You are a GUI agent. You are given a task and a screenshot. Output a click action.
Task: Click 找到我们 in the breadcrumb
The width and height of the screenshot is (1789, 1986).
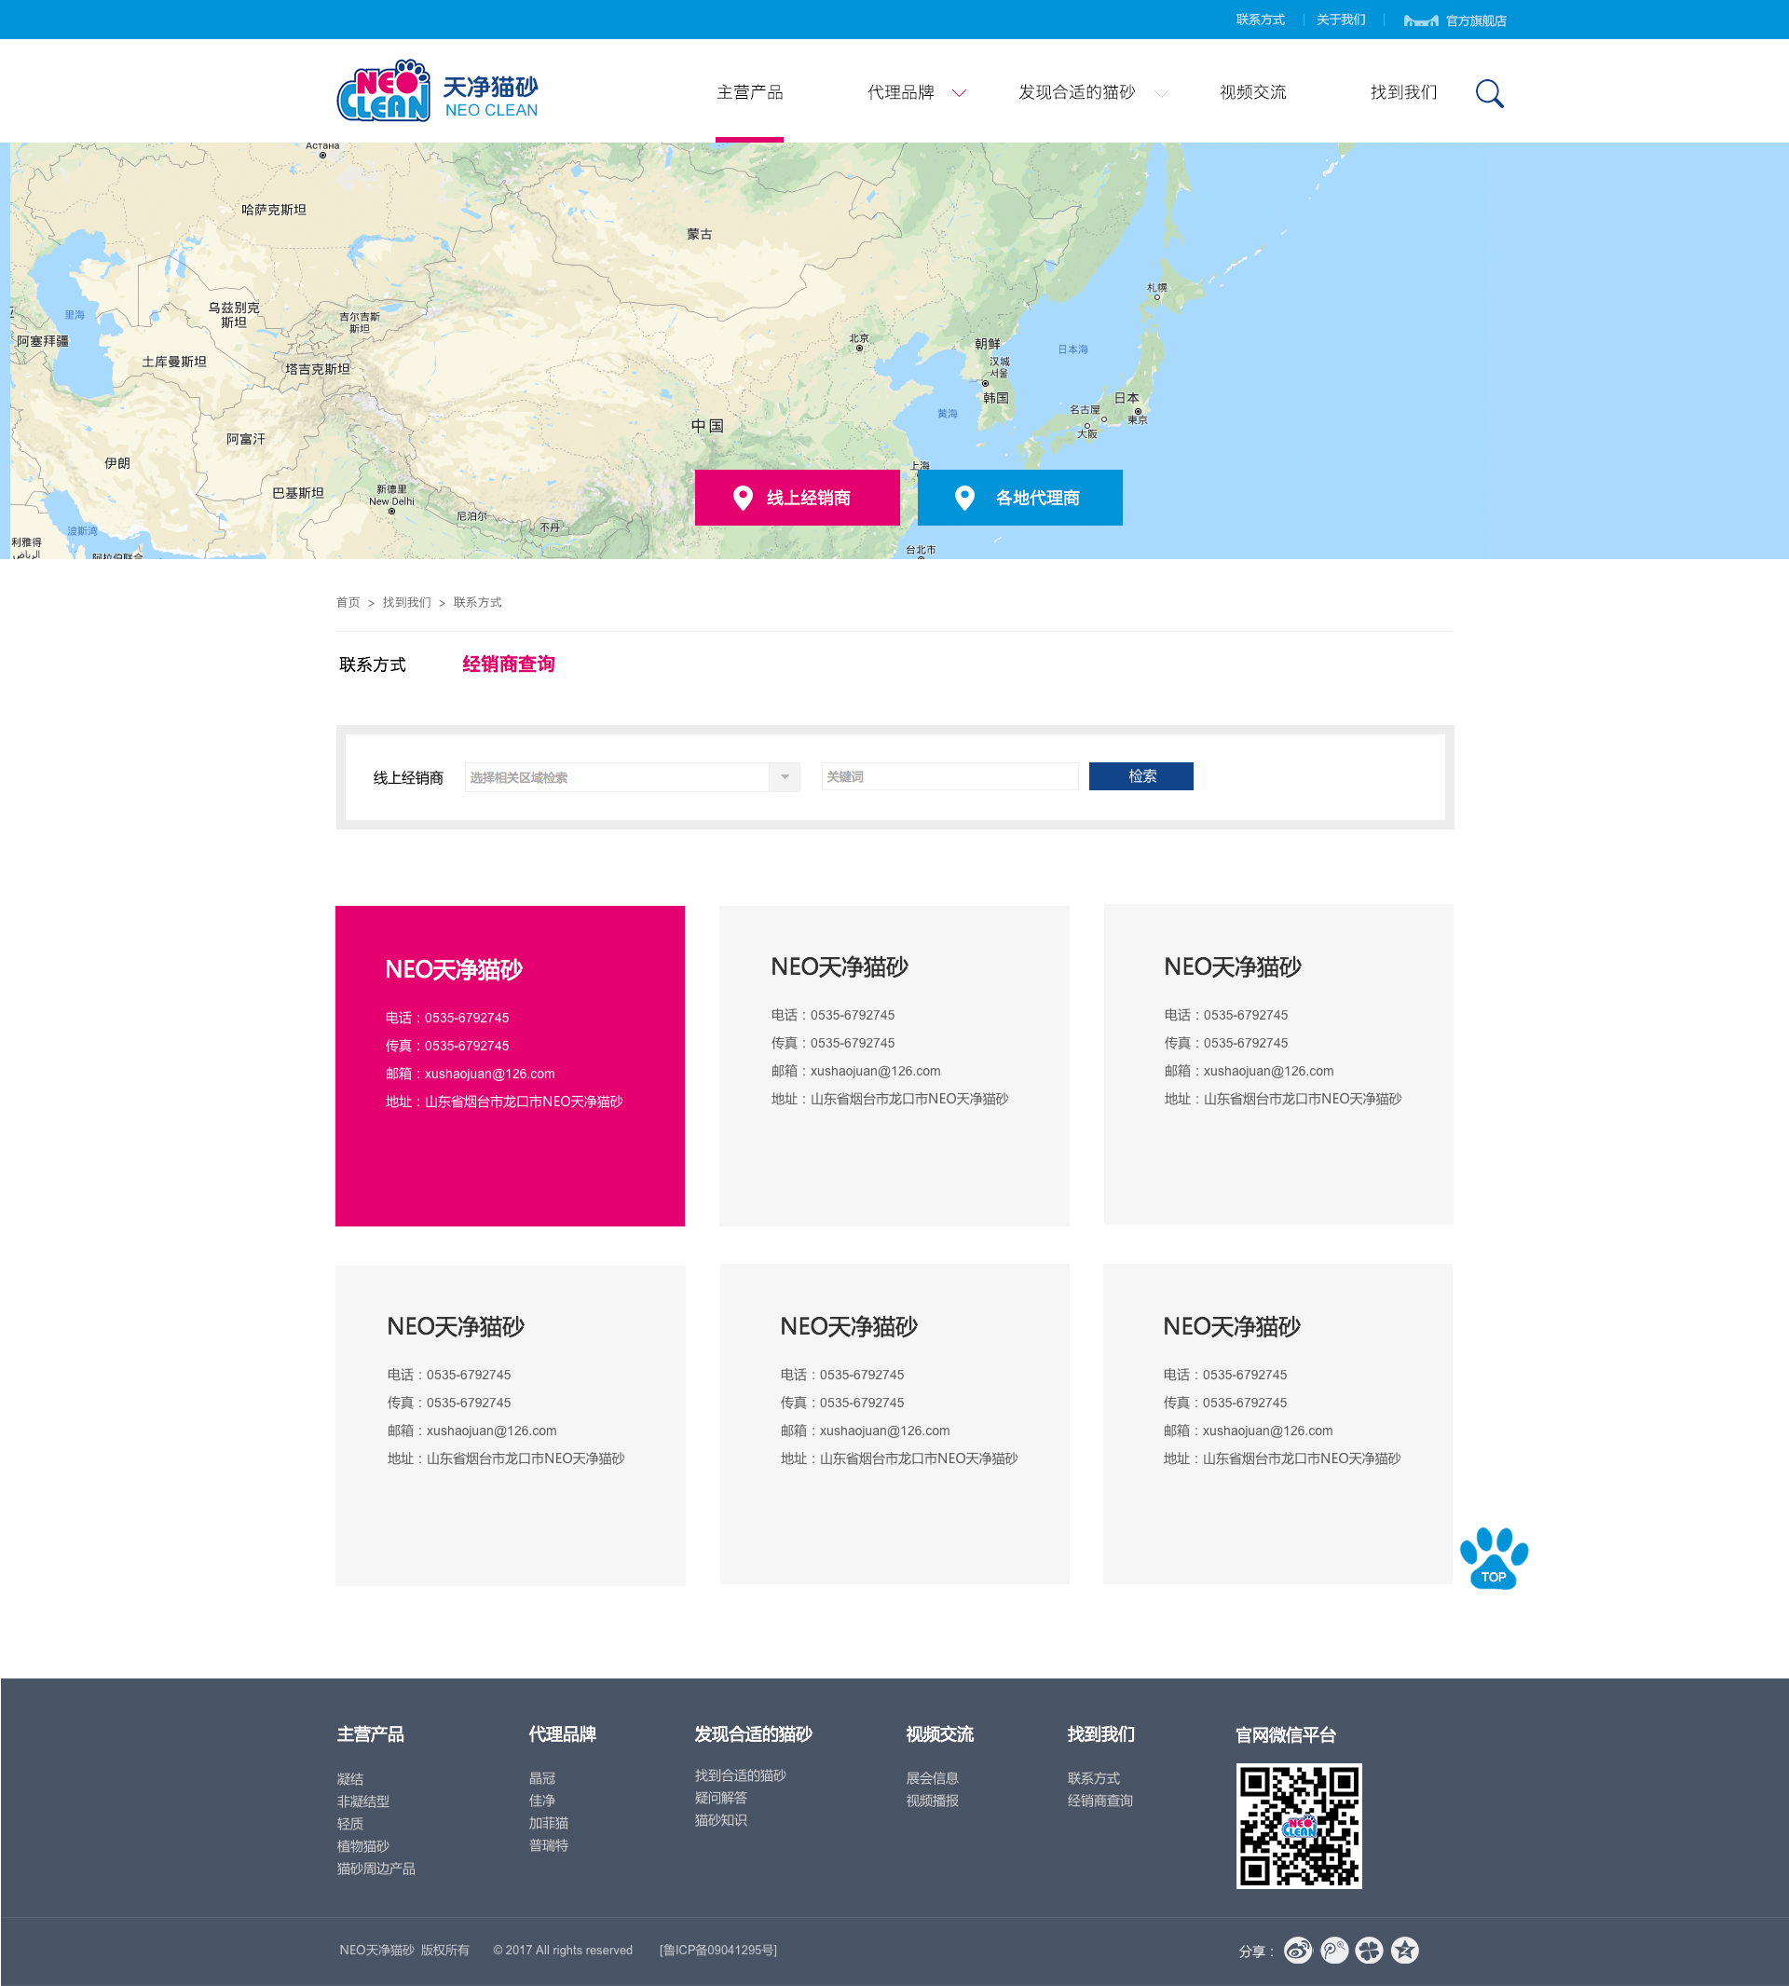point(407,603)
